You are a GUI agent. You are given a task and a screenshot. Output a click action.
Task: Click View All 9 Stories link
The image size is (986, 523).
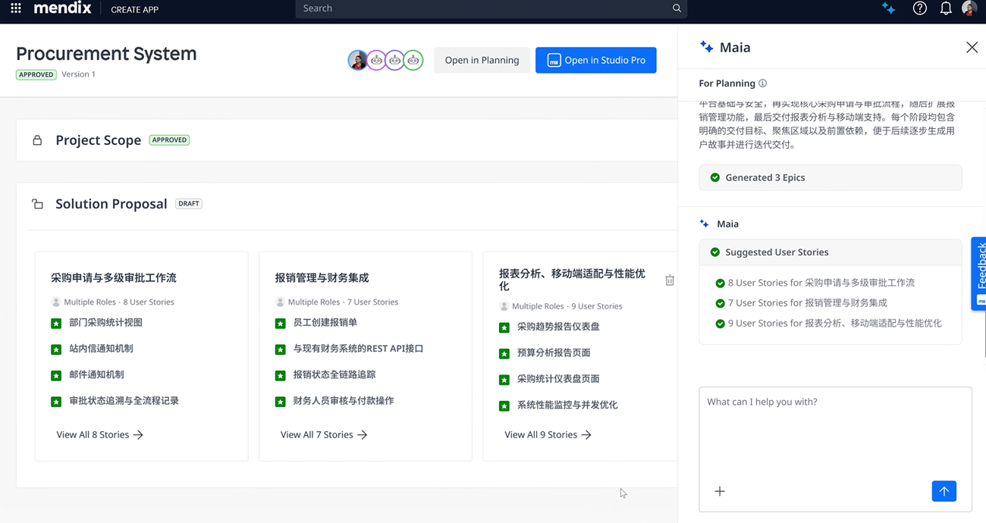pos(548,435)
